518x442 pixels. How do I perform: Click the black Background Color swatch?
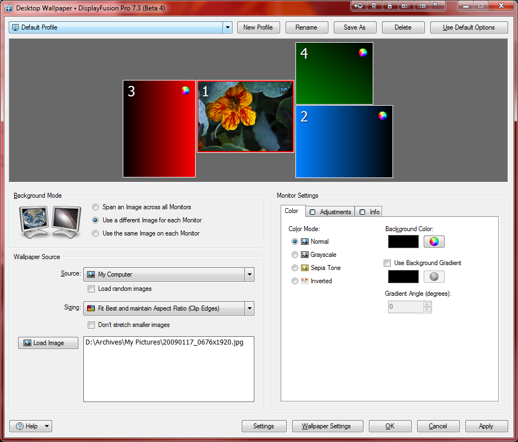pos(403,242)
